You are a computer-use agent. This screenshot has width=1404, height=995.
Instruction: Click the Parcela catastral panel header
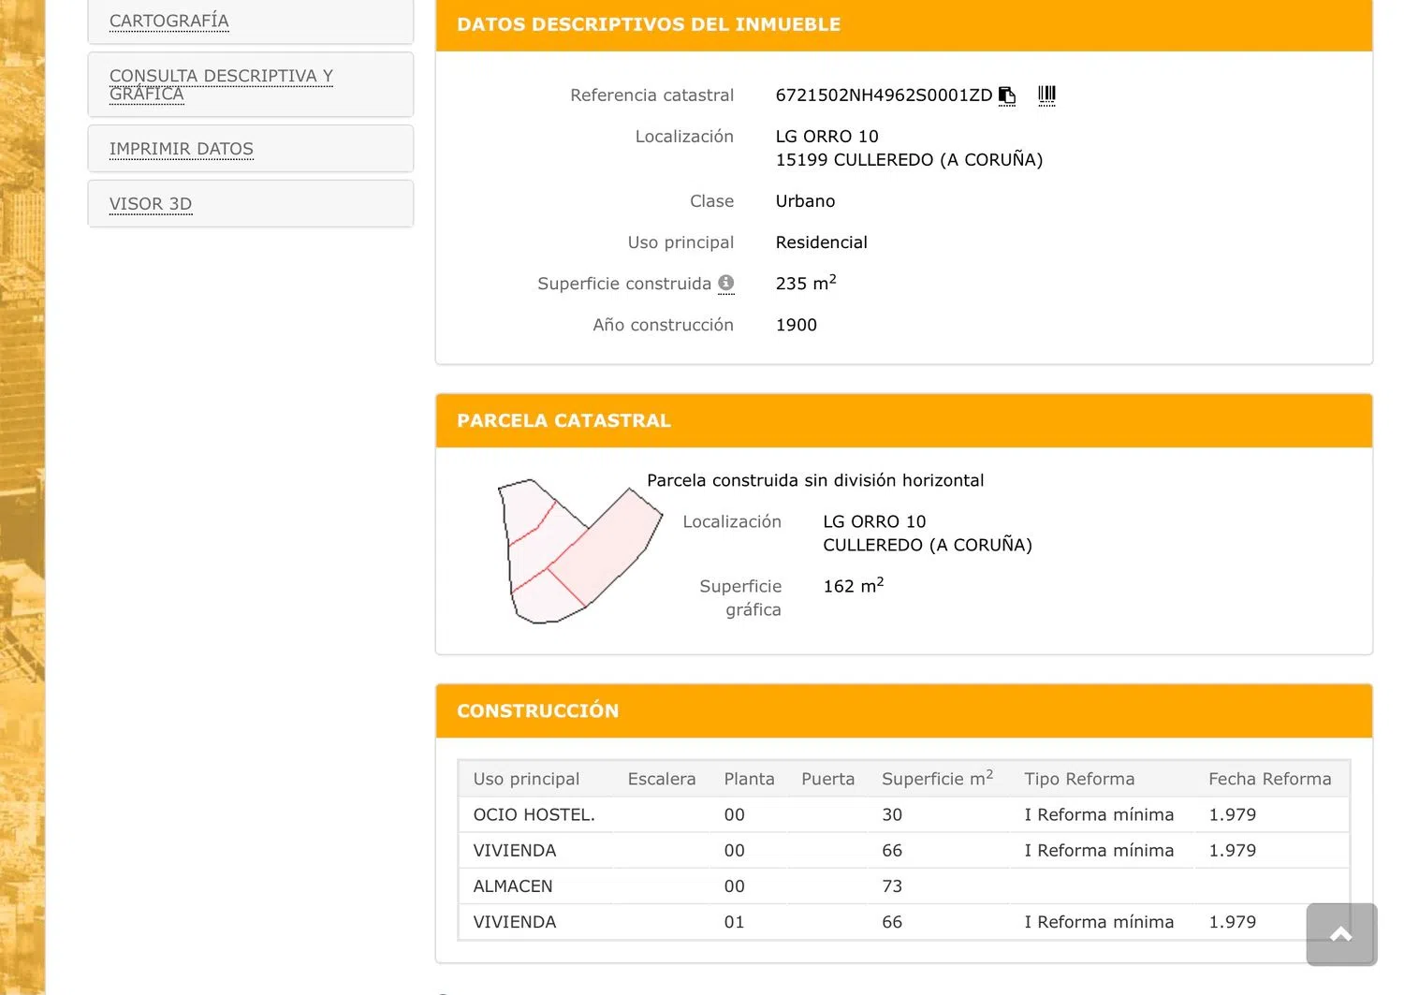pos(563,421)
